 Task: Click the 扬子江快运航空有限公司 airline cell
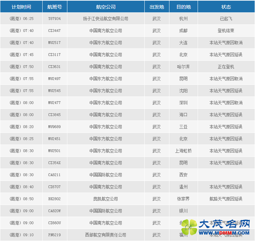(x=106, y=19)
